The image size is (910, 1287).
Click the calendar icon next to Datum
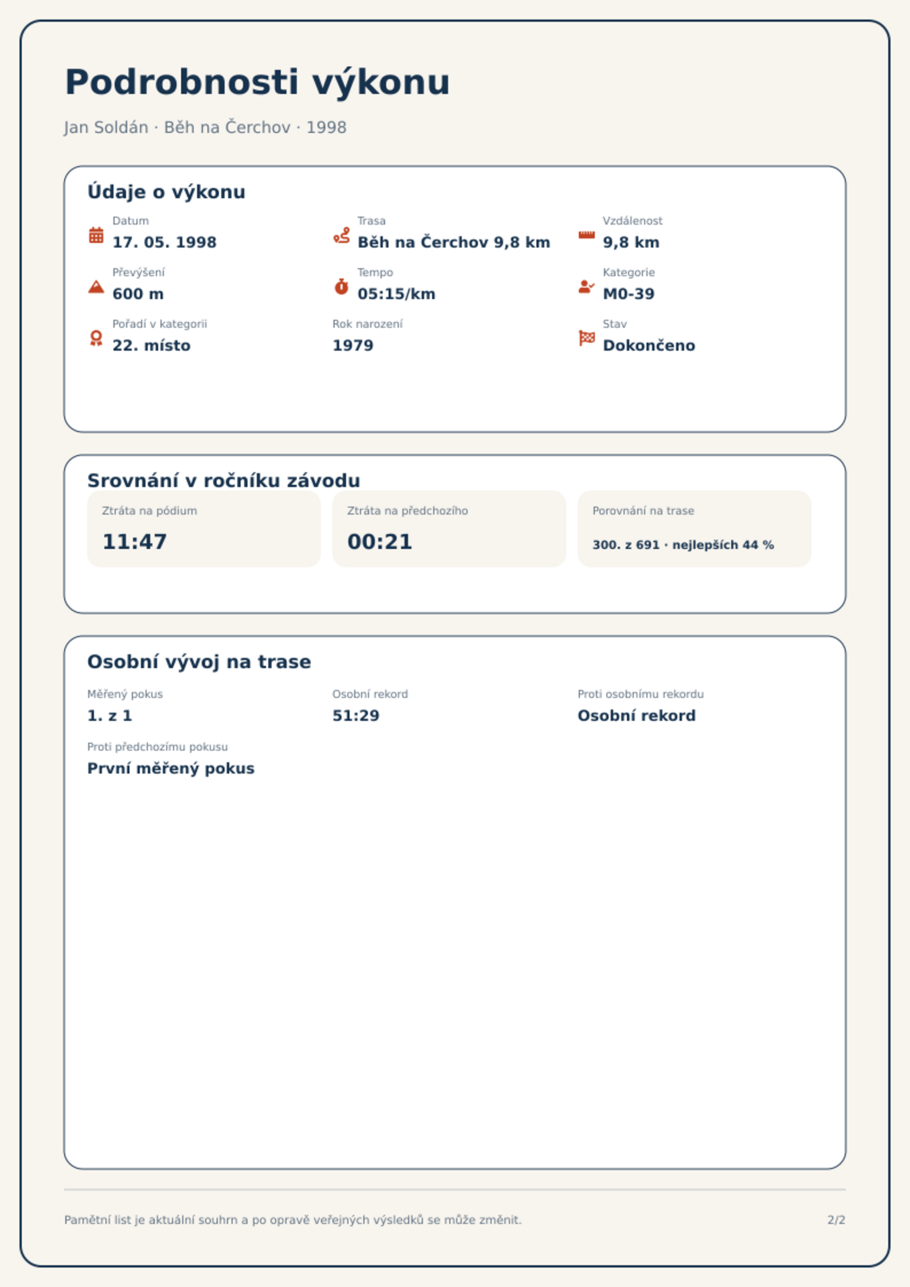coord(96,235)
